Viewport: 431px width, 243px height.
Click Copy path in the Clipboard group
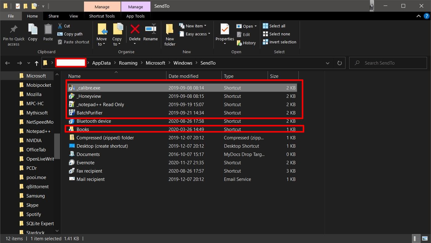point(70,34)
